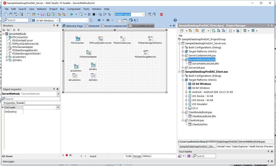This screenshot has width=276, height=166.
Task: Open the Multi-Device Preview tab
Action: pyautogui.click(x=261, y=146)
